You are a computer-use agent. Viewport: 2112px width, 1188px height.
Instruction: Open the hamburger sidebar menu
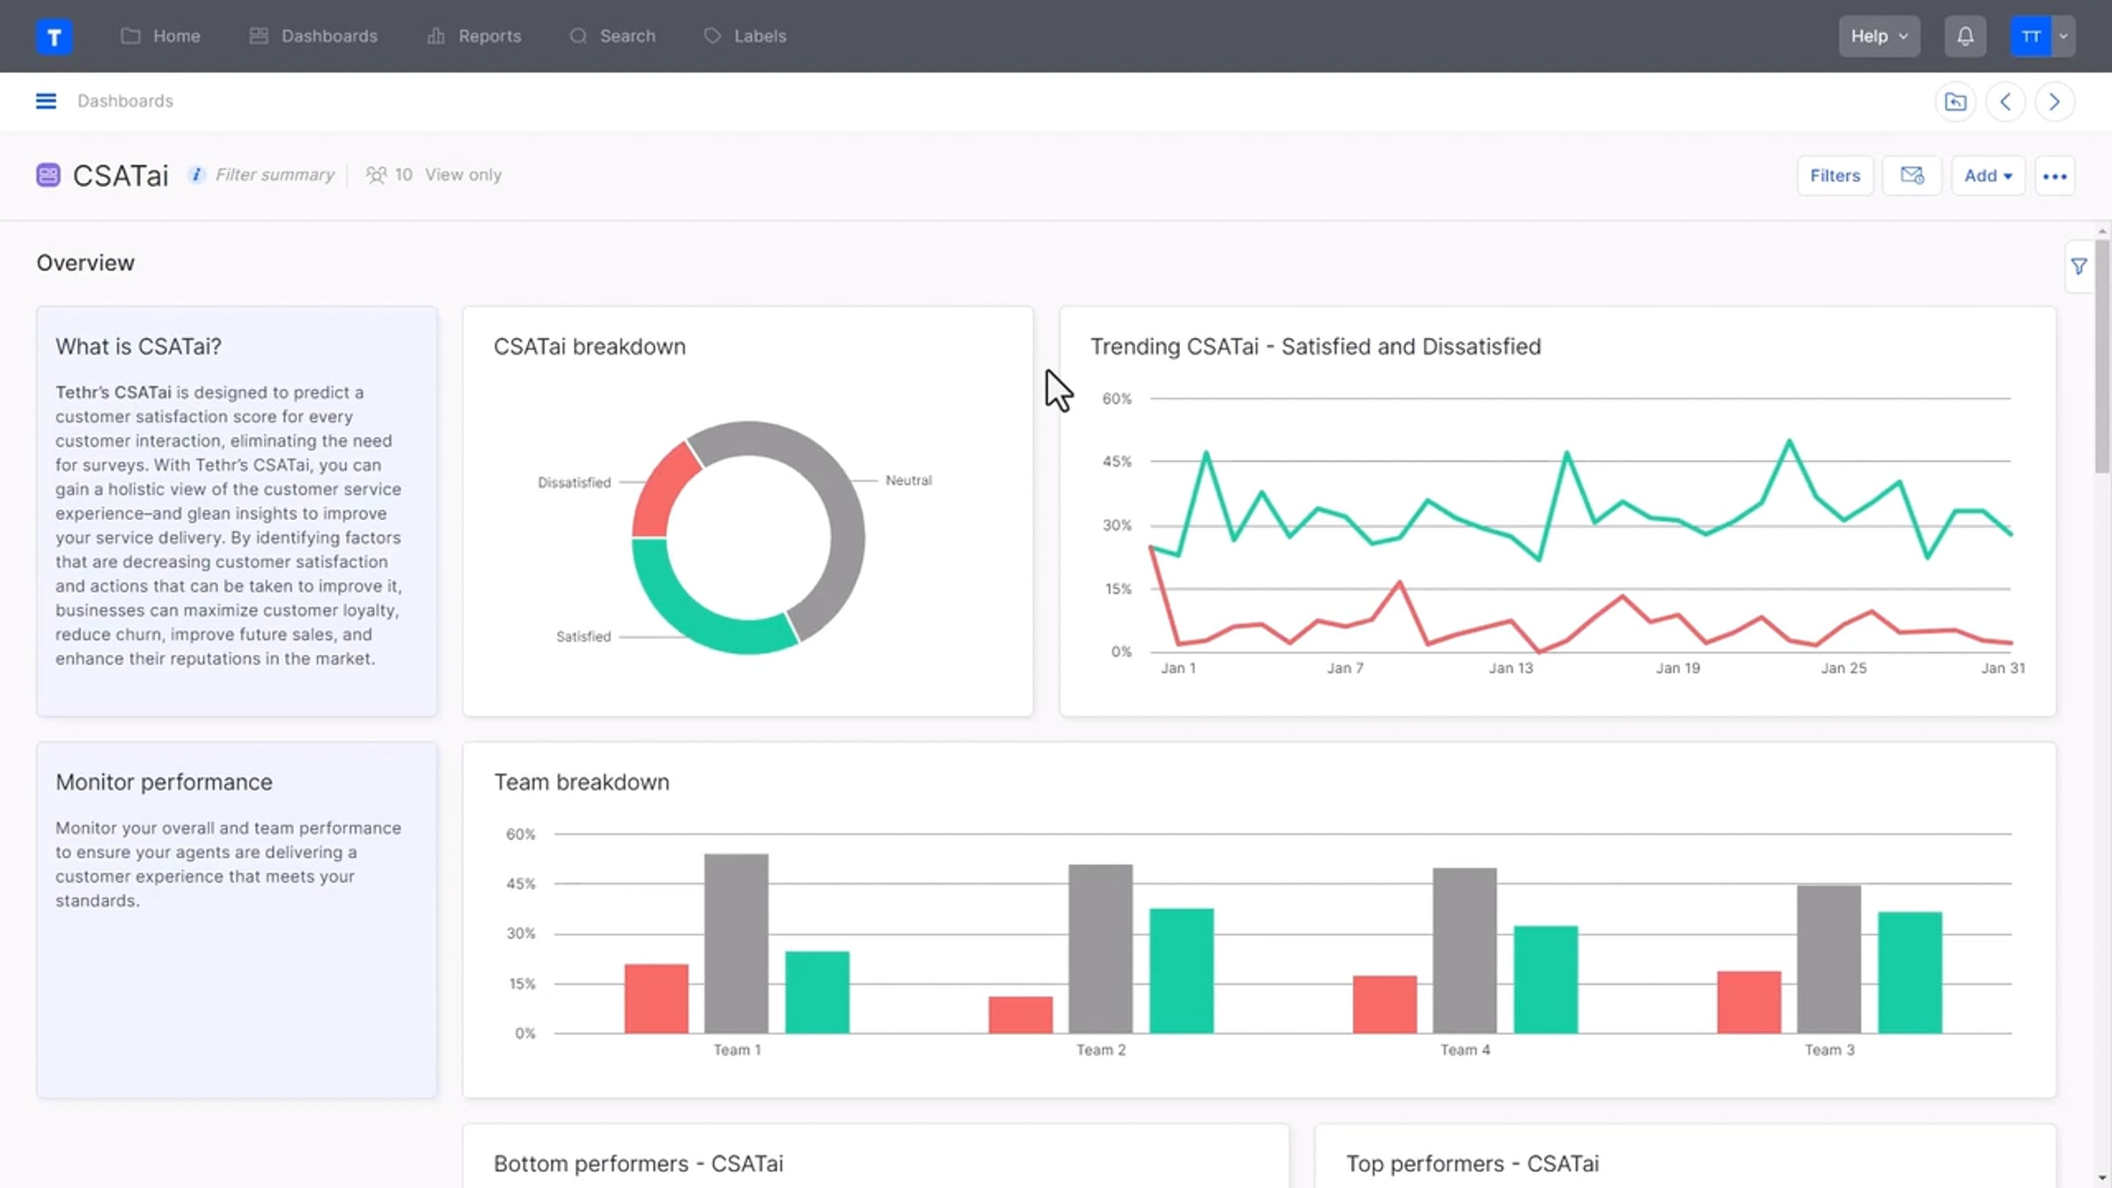pyautogui.click(x=46, y=101)
